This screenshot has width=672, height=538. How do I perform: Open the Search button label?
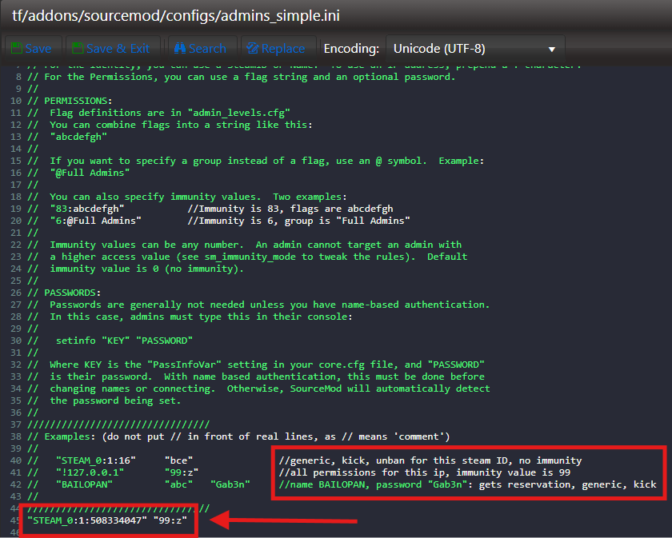207,49
